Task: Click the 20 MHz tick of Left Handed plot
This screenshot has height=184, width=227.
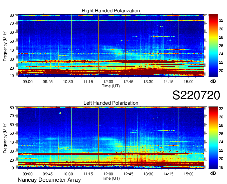Action: pyautogui.click(x=12, y=160)
